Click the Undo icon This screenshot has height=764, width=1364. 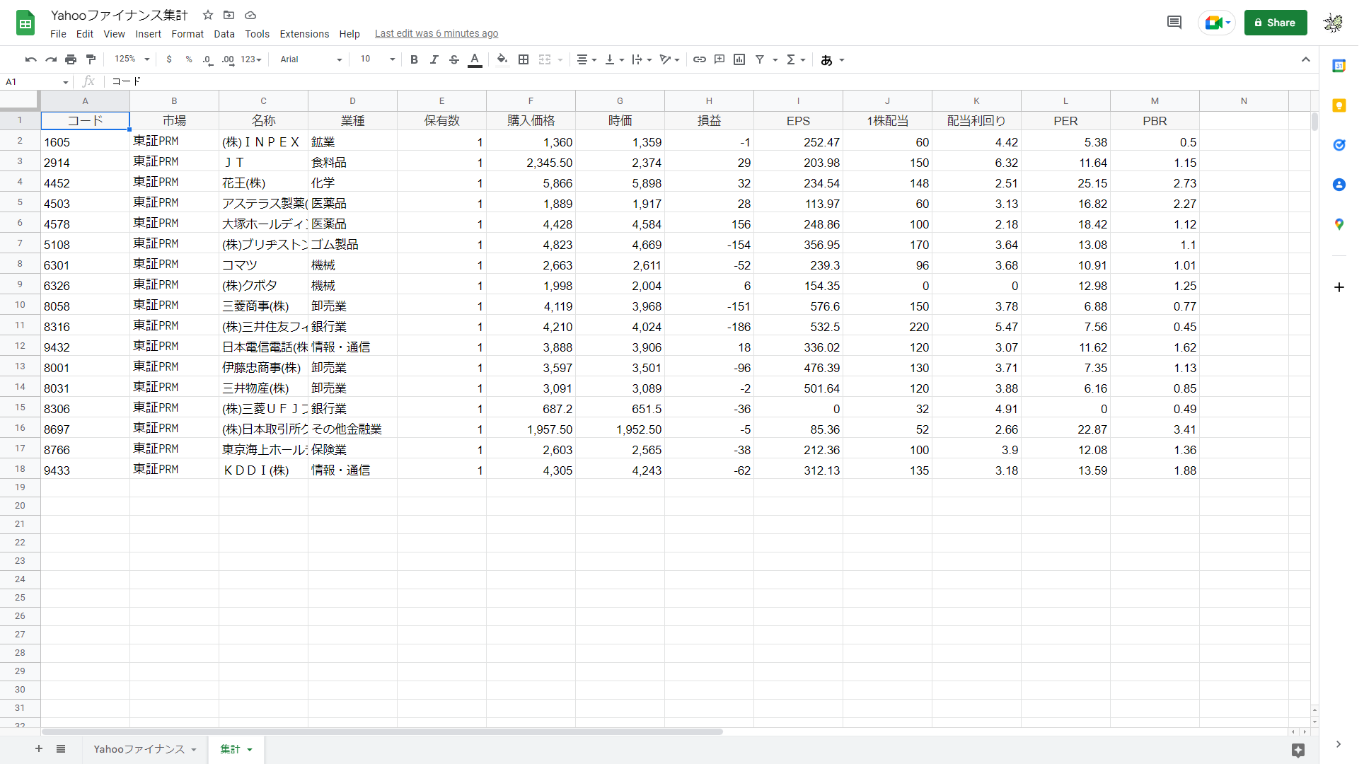click(x=30, y=59)
